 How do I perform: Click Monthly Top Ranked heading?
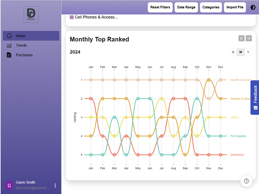[x=99, y=39]
